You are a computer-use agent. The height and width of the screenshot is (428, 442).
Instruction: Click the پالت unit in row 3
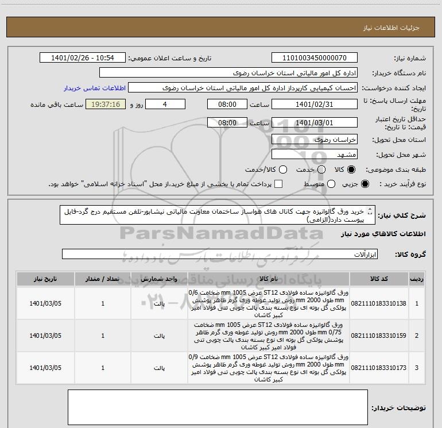click(159, 368)
